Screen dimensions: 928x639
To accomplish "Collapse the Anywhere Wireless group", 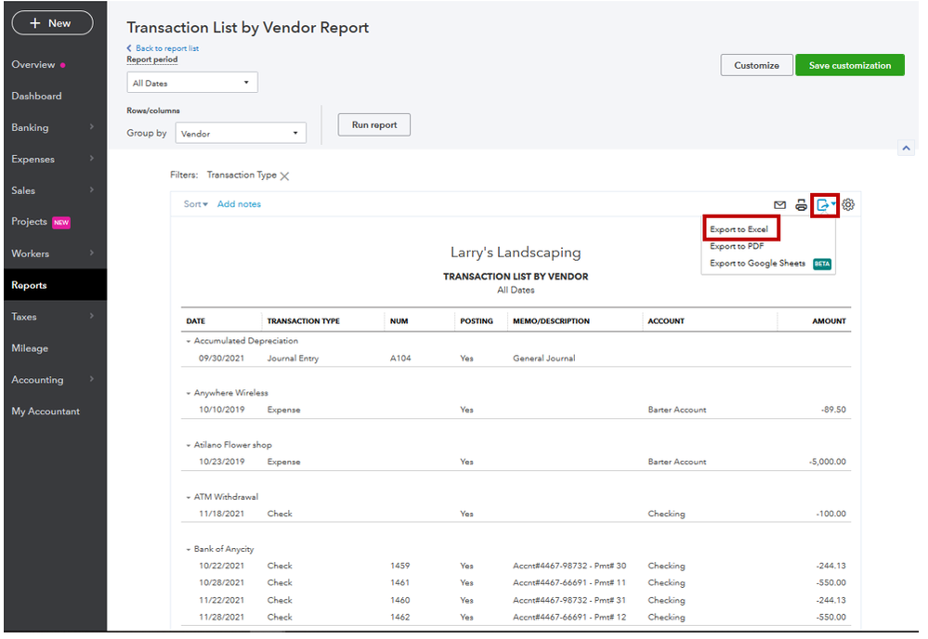I will pos(189,394).
